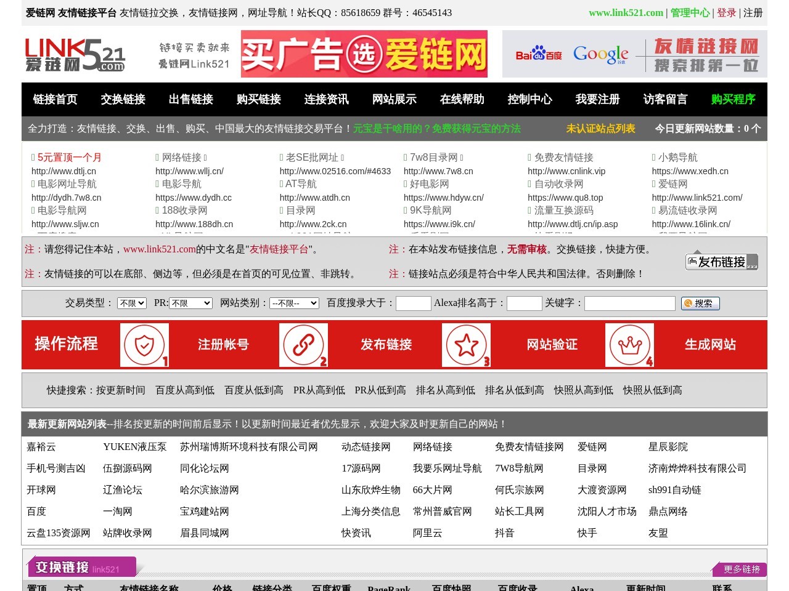Open 我要注册 in the nav bar
Screen dimensions: 789x591
pos(598,99)
